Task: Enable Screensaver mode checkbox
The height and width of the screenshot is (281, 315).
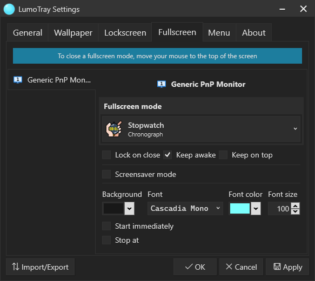Action: click(x=106, y=174)
